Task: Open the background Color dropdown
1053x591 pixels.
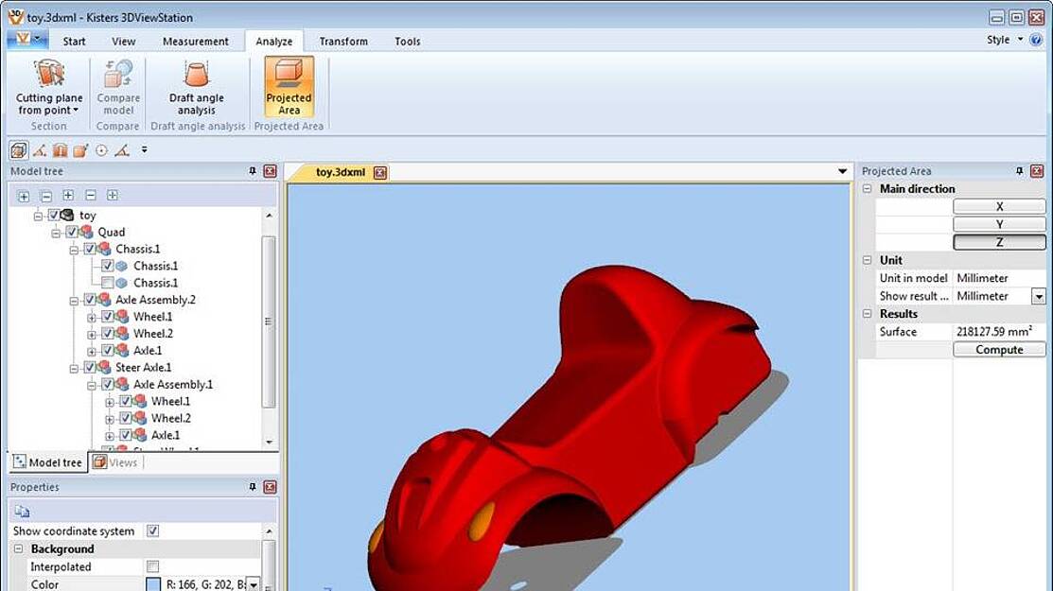Action: point(254,585)
